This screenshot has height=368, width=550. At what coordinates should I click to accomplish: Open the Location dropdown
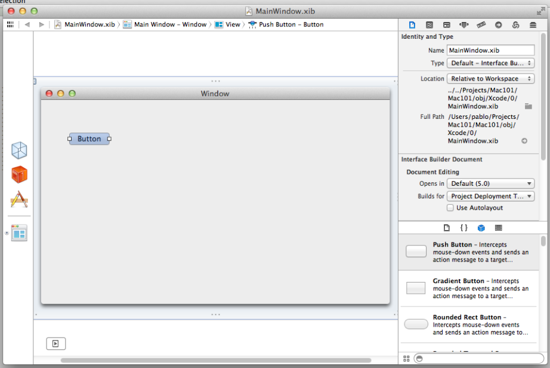coord(490,78)
